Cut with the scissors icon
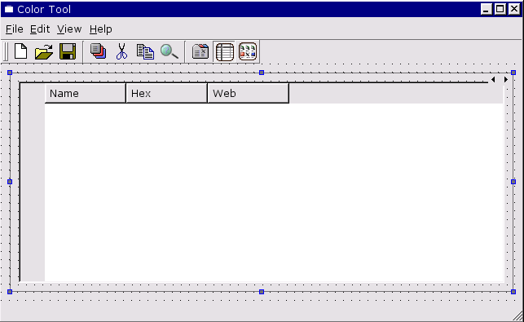 point(121,51)
